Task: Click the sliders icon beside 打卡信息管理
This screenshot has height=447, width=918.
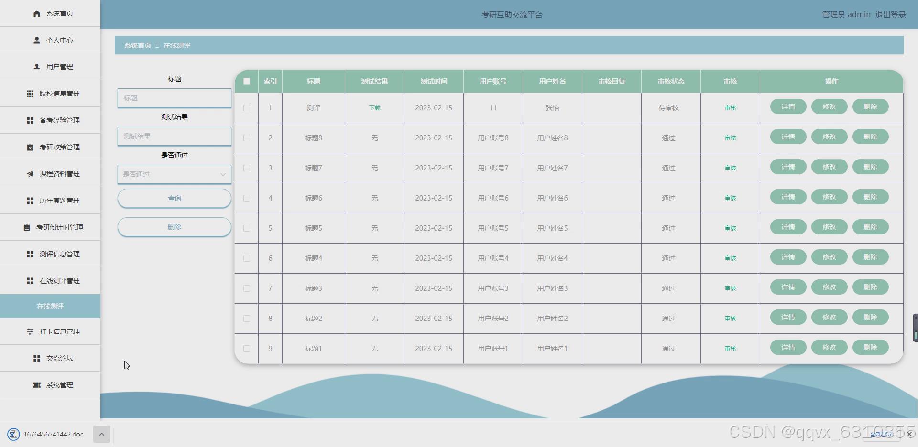Action: click(x=30, y=331)
